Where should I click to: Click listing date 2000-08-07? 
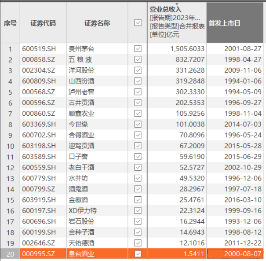point(243,254)
